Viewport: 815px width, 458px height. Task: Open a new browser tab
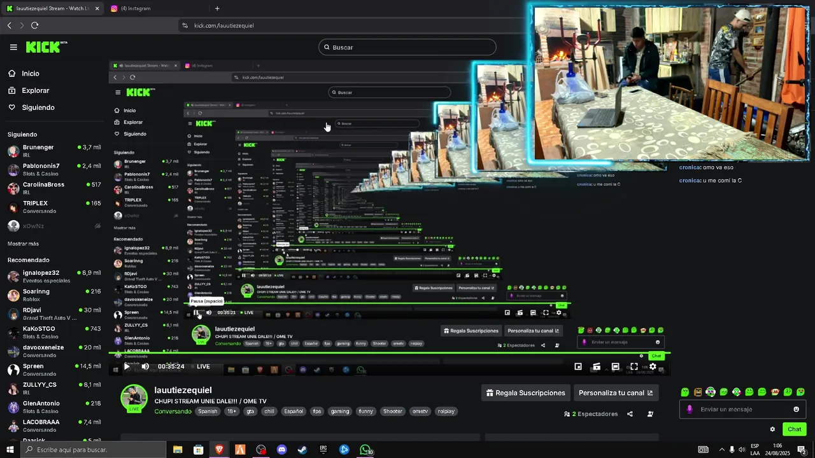[x=217, y=8]
